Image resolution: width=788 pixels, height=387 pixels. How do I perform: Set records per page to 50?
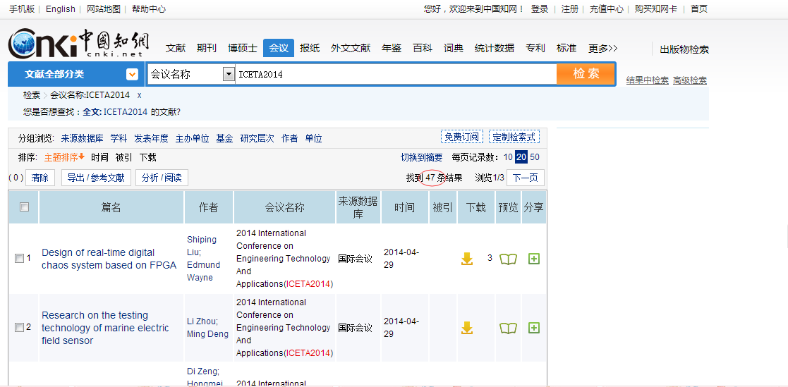pyautogui.click(x=535, y=157)
